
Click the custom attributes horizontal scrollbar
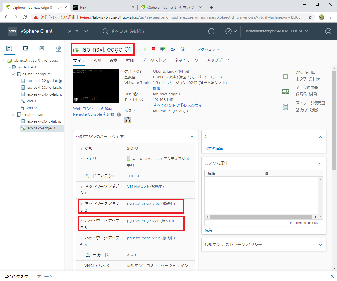261,217
